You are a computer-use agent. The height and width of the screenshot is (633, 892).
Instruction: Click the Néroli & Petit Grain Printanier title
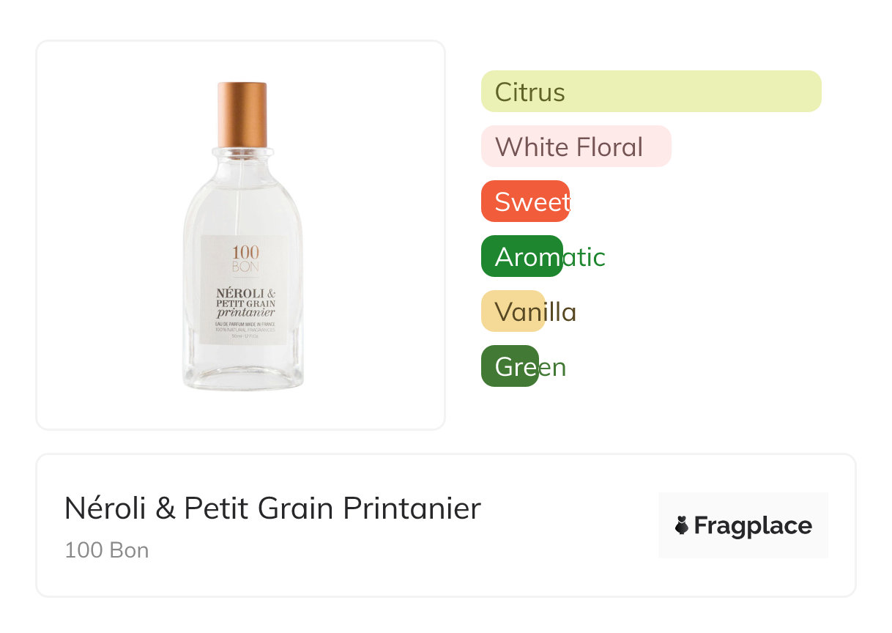point(272,508)
